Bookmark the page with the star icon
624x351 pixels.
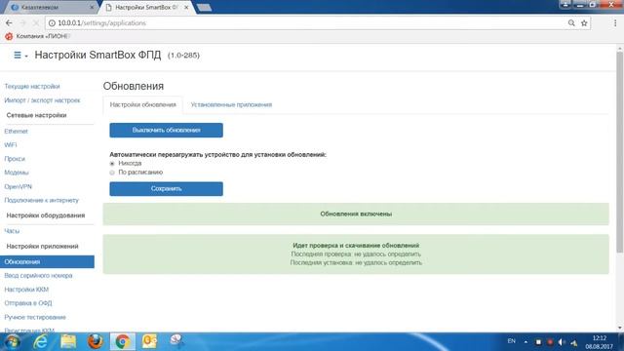click(584, 23)
